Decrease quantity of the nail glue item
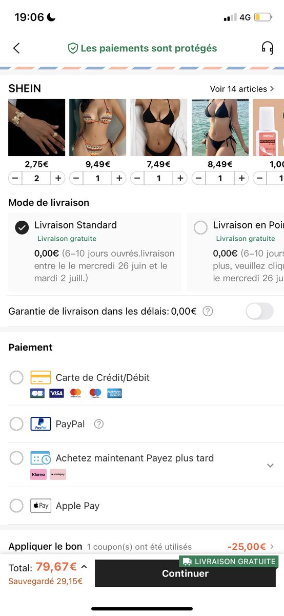Image resolution: width=284 pixels, height=616 pixels. click(259, 178)
